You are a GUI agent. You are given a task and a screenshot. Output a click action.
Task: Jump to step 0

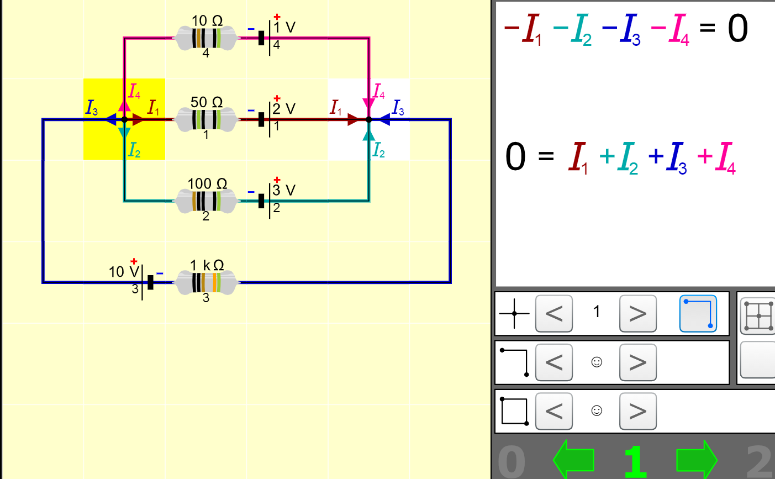click(x=512, y=461)
